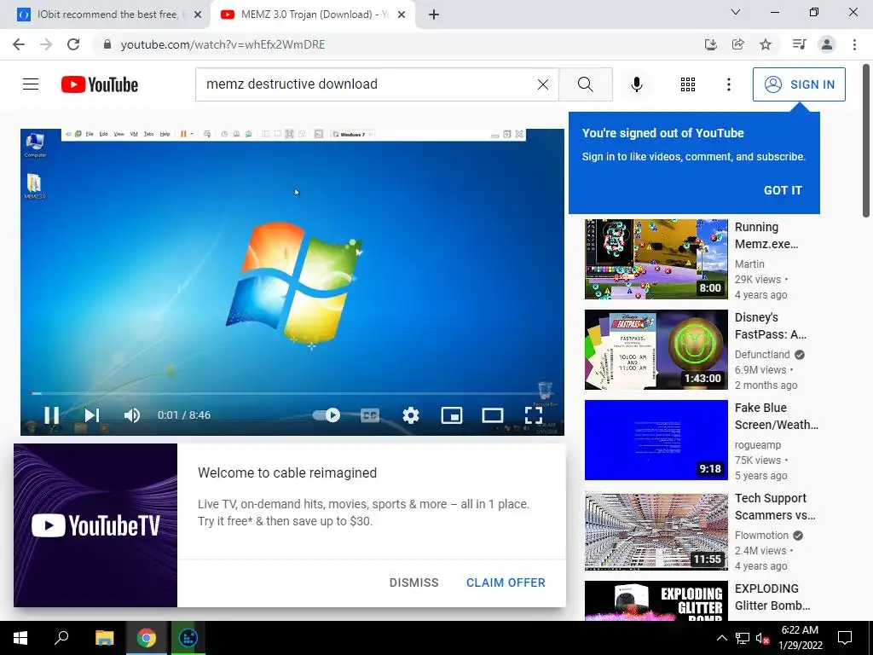Image resolution: width=873 pixels, height=655 pixels.
Task: Open the YouTube guide hamburger menu
Action: 31,84
